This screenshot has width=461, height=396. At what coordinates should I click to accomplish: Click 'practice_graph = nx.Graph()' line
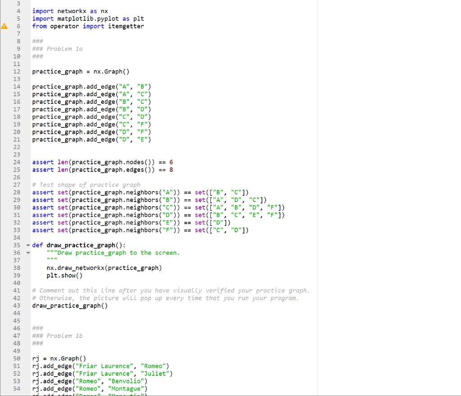pyautogui.click(x=81, y=72)
